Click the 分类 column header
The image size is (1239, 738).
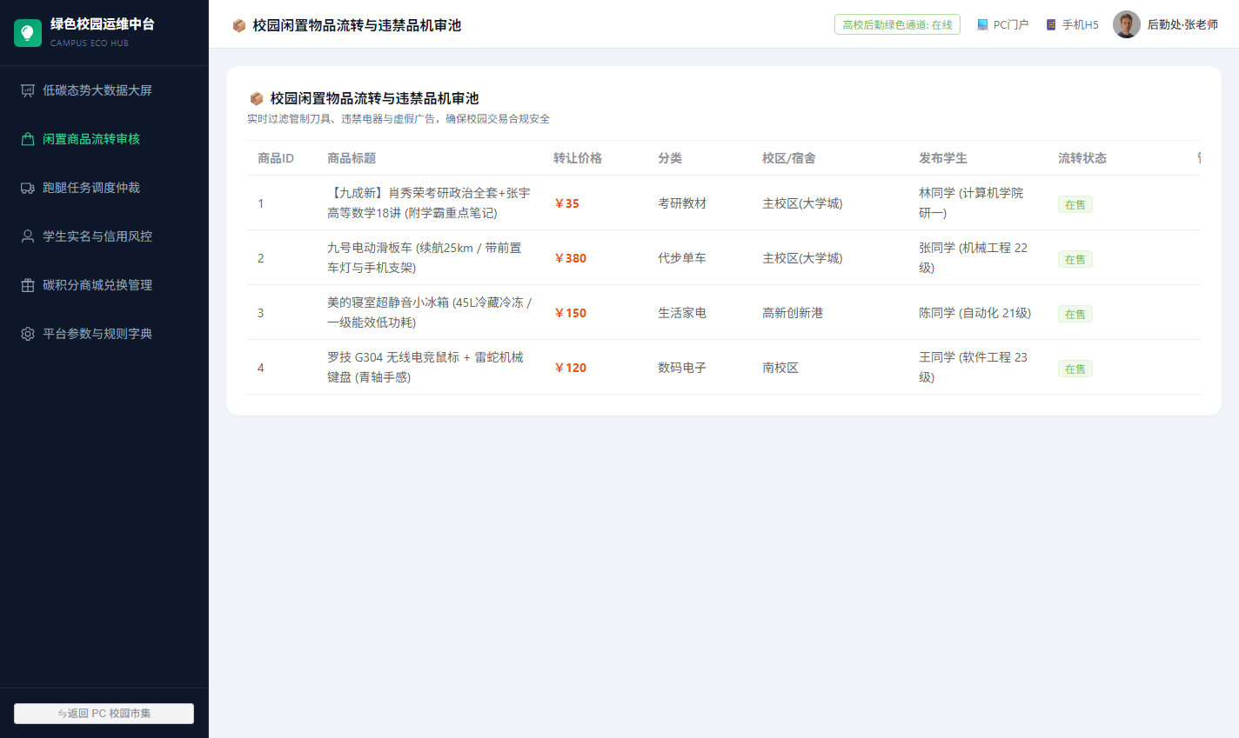coord(670,158)
